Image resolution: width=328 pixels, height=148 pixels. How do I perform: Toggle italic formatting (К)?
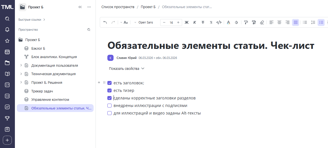point(194,22)
